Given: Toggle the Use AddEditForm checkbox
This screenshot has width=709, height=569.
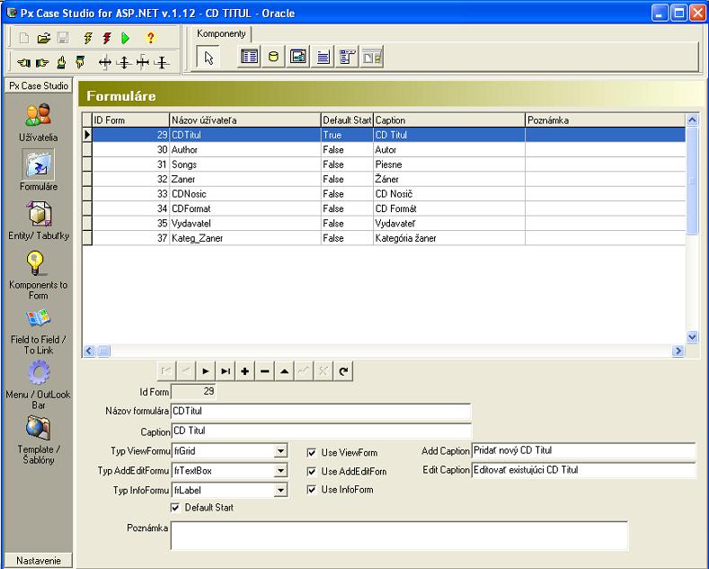Looking at the screenshot, I should point(312,471).
